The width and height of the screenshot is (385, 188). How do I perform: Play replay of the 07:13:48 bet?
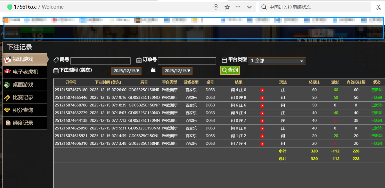262,144
